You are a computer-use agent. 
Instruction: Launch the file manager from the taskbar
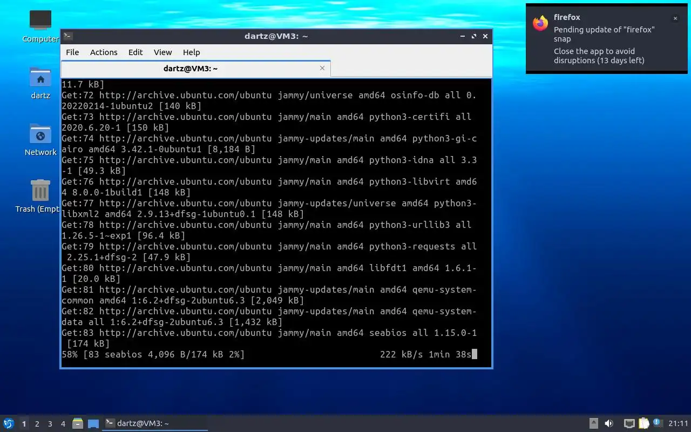pos(78,423)
